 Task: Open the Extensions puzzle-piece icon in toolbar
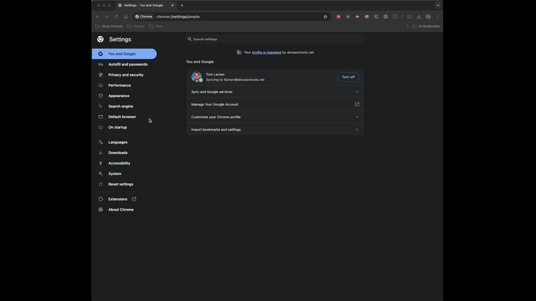(x=395, y=16)
